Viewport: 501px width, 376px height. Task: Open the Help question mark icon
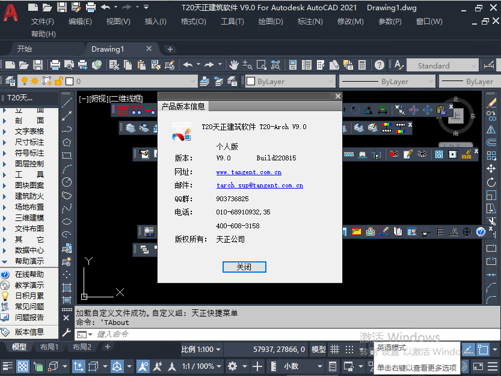pos(380,65)
